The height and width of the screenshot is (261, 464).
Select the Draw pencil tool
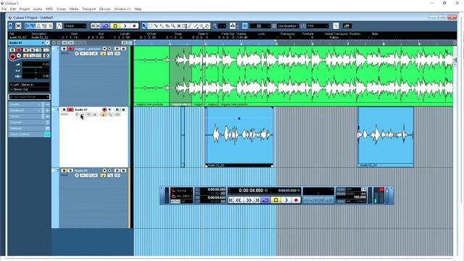[x=190, y=26]
